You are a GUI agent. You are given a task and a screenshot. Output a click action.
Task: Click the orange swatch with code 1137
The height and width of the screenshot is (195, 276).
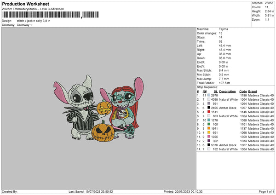209,128
